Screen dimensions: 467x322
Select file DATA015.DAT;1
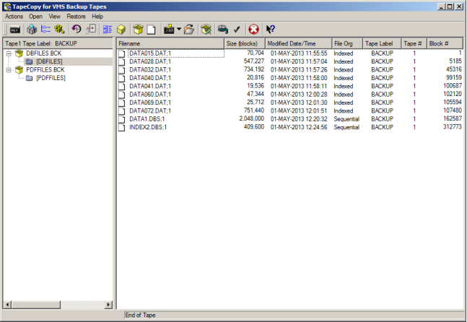(x=150, y=53)
